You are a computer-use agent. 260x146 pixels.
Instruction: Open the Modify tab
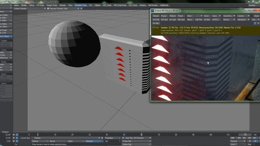click(x=24, y=5)
